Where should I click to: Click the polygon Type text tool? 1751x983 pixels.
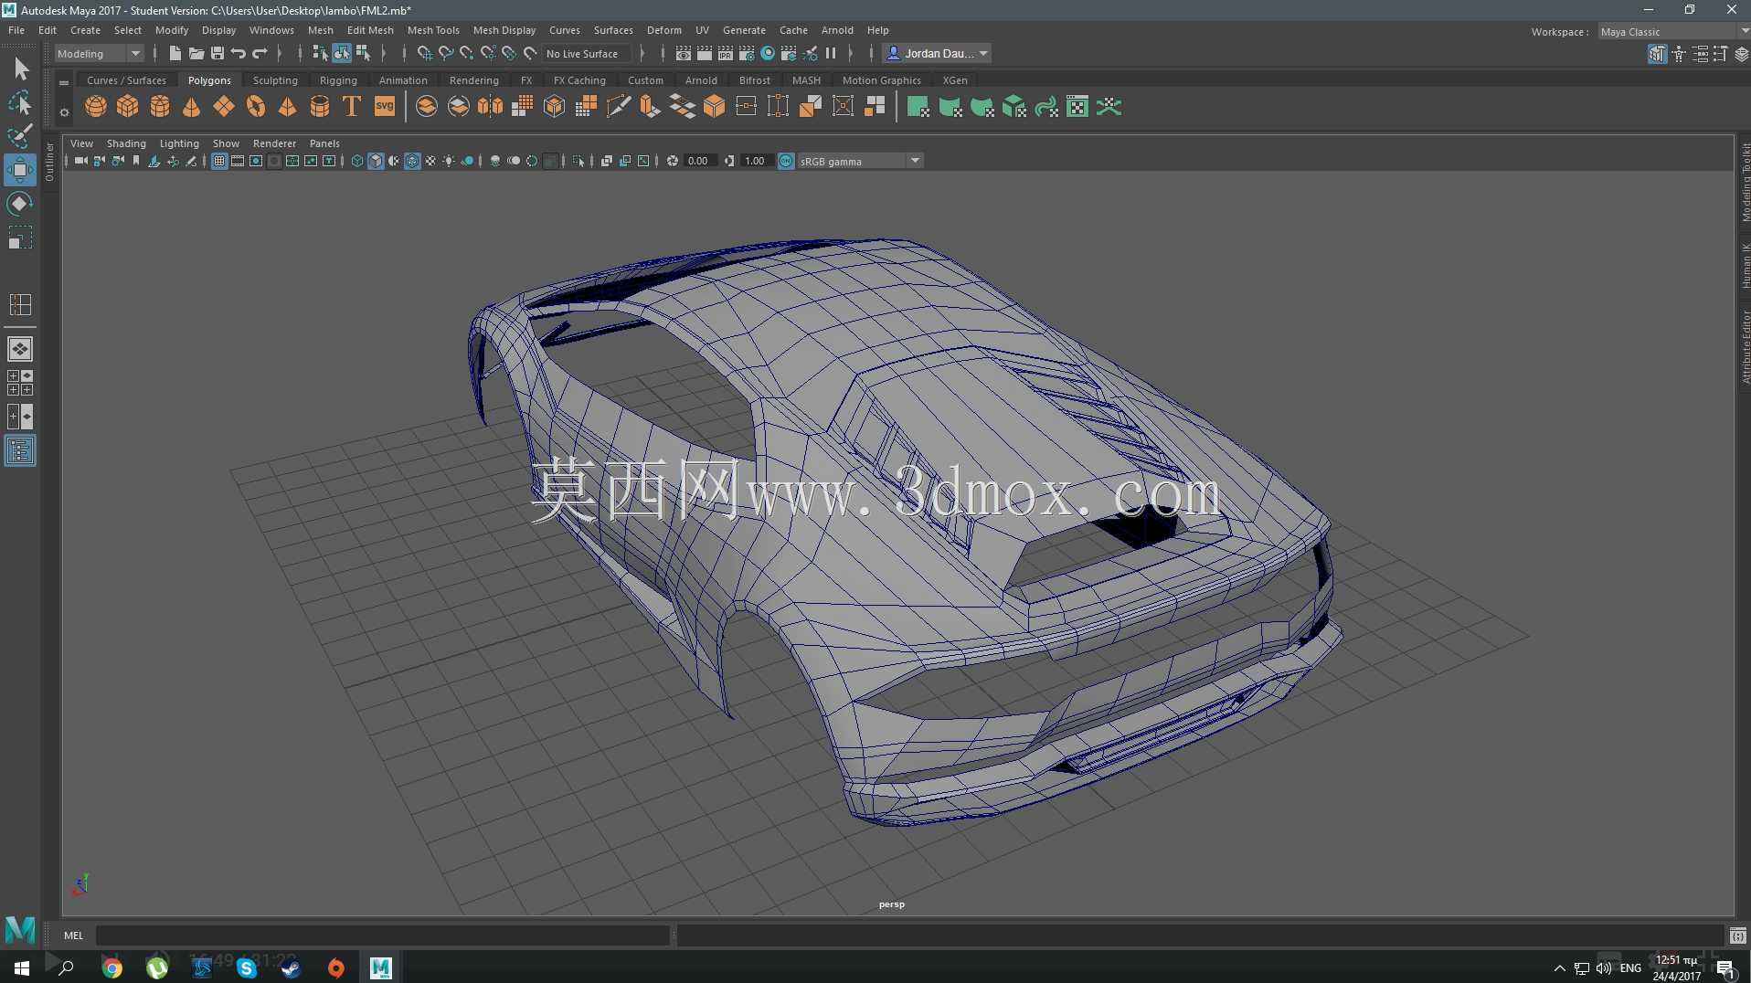pyautogui.click(x=352, y=107)
